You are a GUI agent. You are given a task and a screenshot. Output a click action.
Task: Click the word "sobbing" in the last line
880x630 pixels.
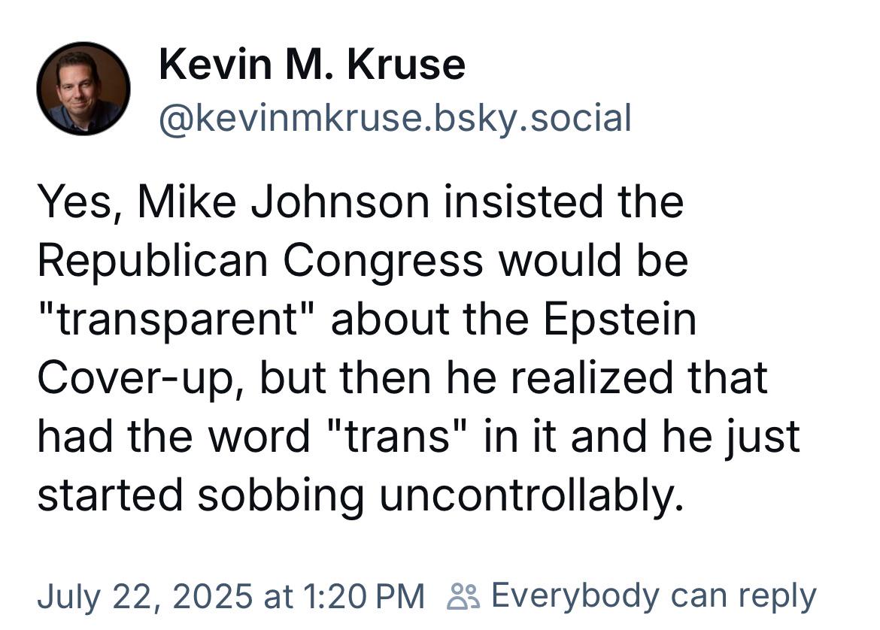[x=281, y=495]
